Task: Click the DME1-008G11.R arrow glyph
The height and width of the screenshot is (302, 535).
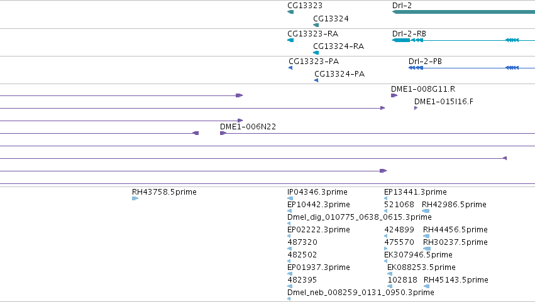Action: pyautogui.click(x=394, y=95)
